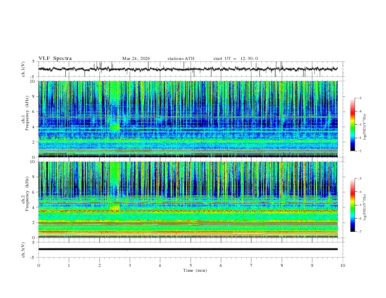The height and width of the screenshot is (298, 386).
Task: Click the ch.3(V) axis label
Action: point(23,249)
